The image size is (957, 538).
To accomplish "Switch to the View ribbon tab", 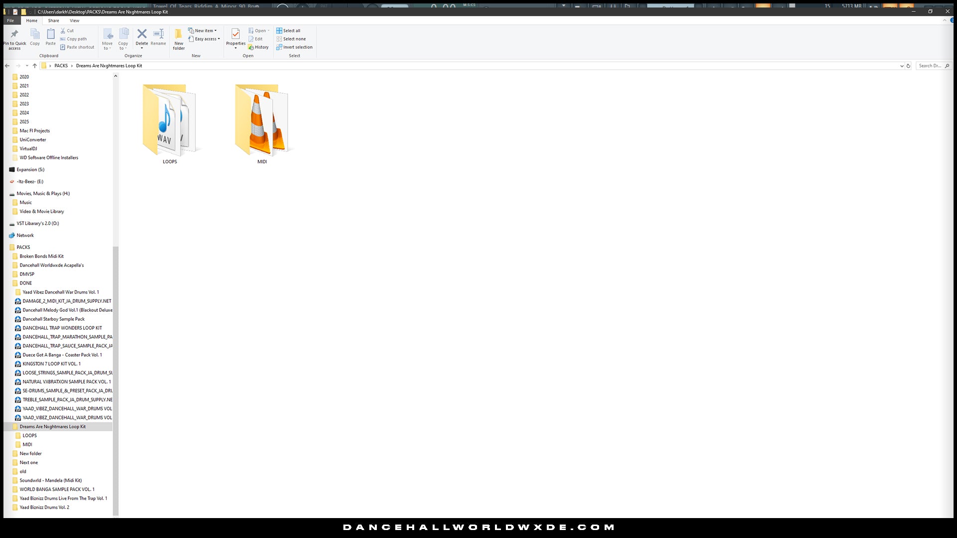I will (74, 20).
